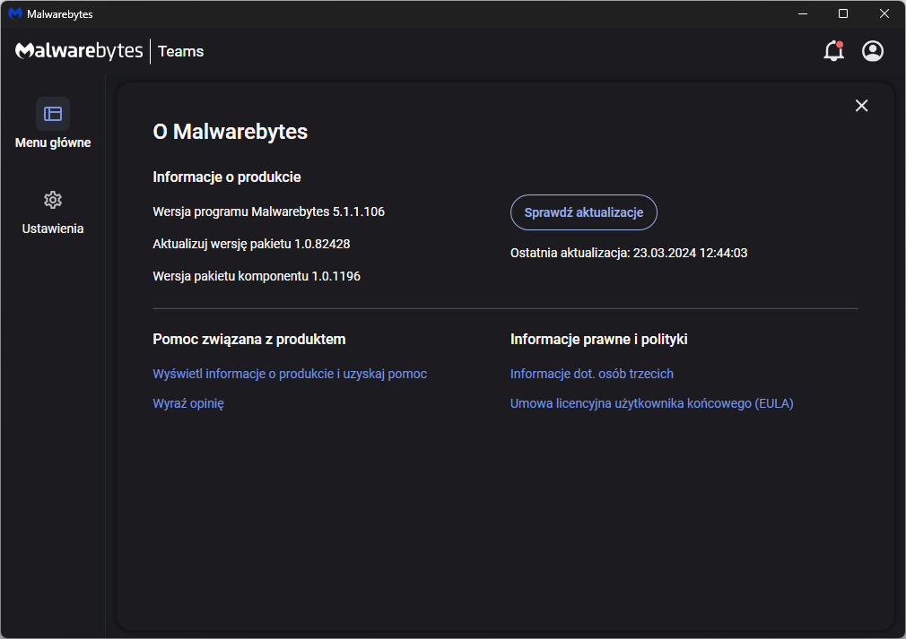Screen dimensions: 906x639
Task: Open Informacje dot. osób trzecich link
Action: 592,374
